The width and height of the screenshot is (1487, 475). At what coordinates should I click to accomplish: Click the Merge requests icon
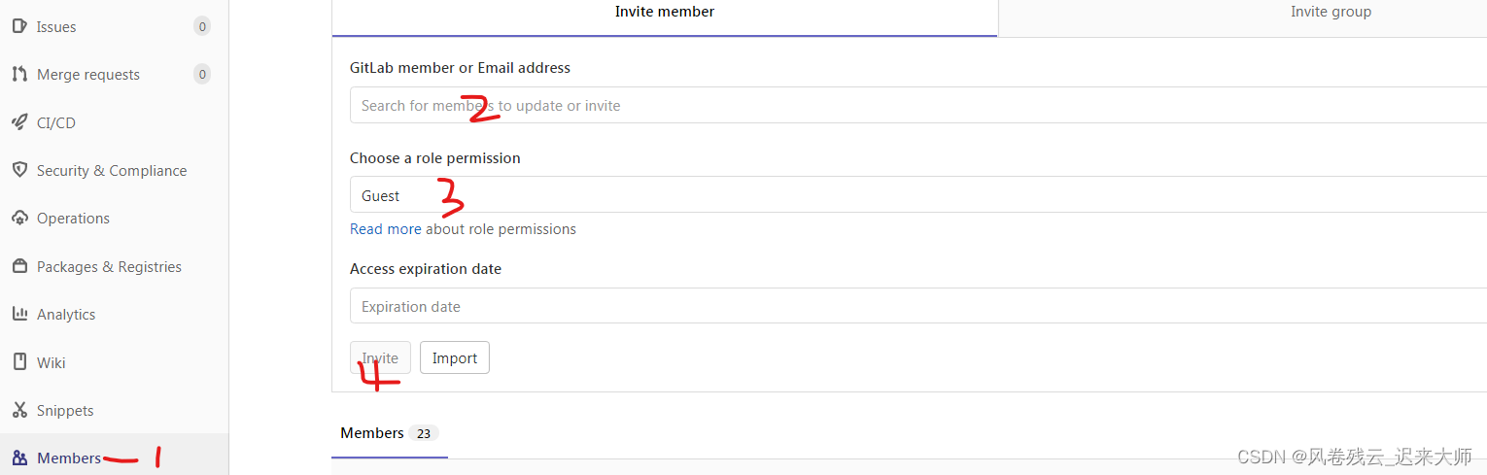pyautogui.click(x=19, y=74)
